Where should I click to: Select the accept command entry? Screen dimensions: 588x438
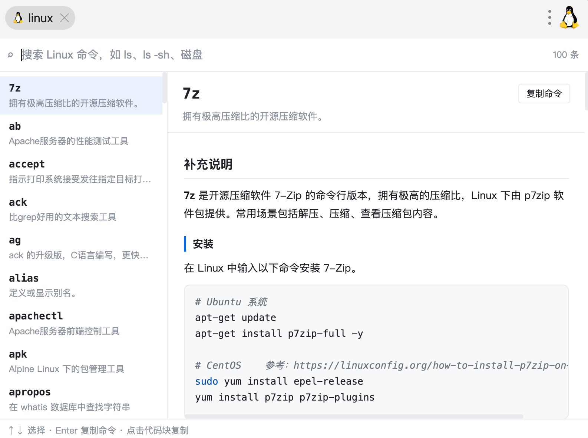(81, 172)
